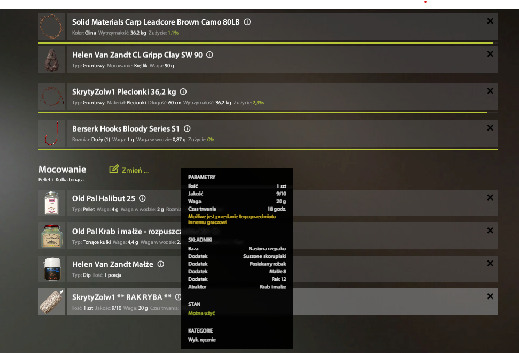Click hook wear value 0%
Image resolution: width=519 pixels, height=353 pixels.
click(211, 140)
